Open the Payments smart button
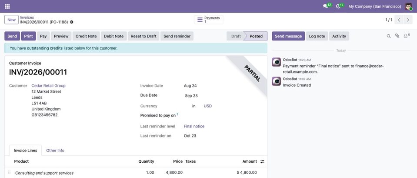 209,20
